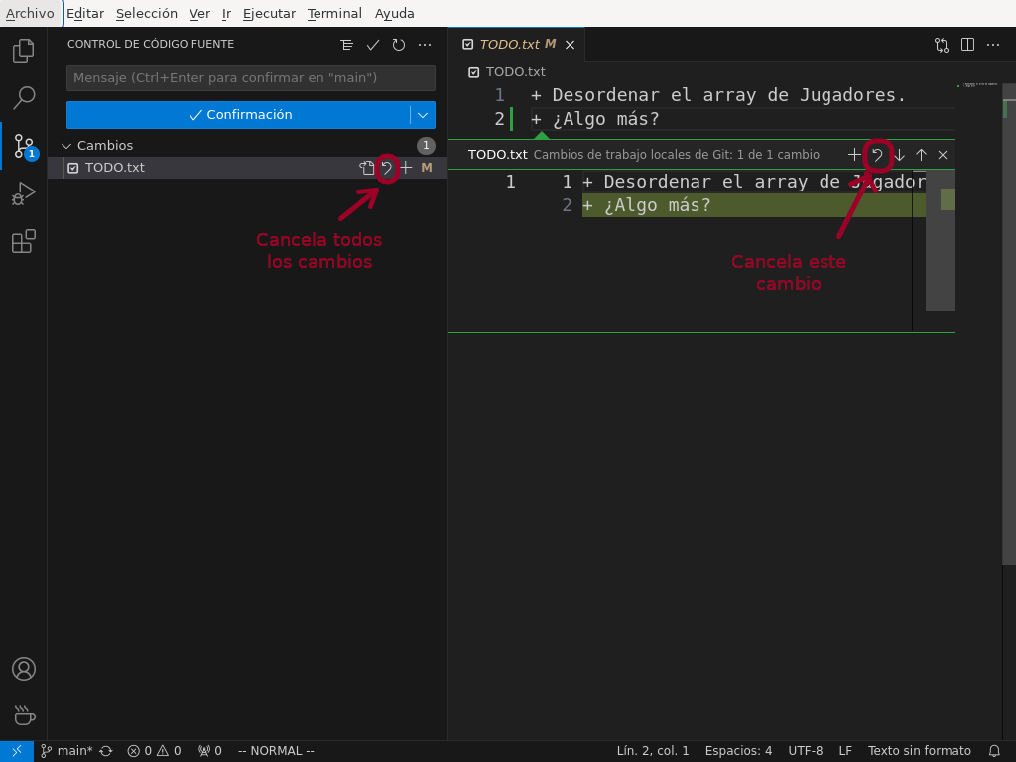Click TODO.txt breadcrumb above editor
Viewport: 1016px width, 762px height.
pyautogui.click(x=515, y=72)
